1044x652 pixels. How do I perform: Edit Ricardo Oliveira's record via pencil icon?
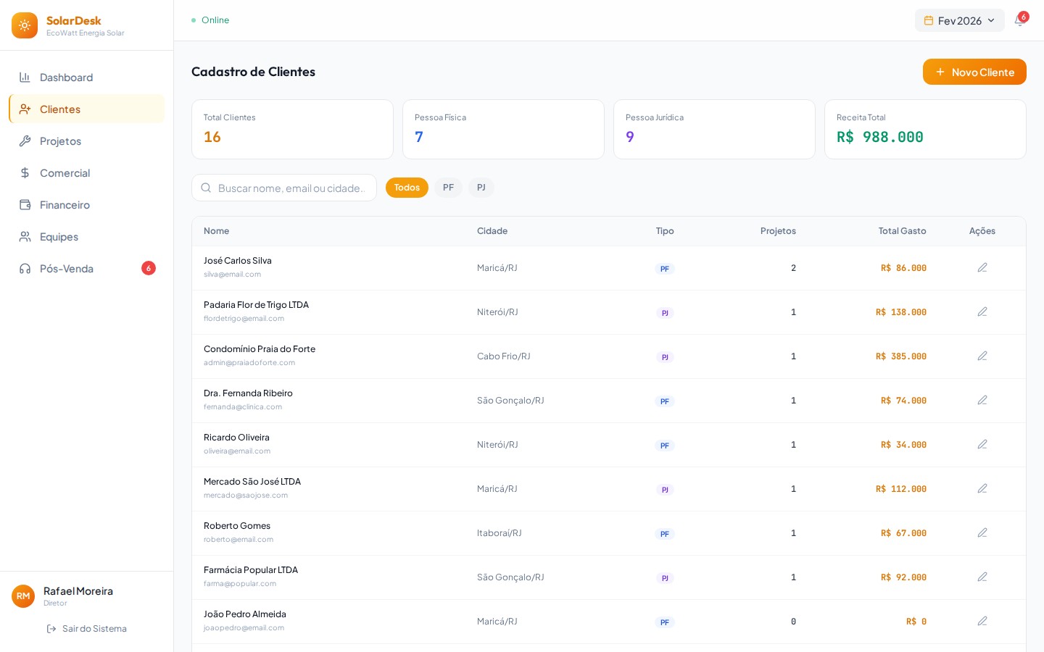pos(982,445)
